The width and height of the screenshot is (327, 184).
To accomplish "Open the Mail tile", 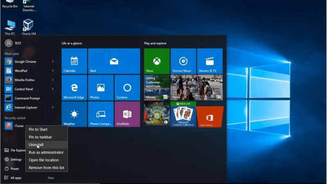I will pyautogui.click(x=114, y=61).
